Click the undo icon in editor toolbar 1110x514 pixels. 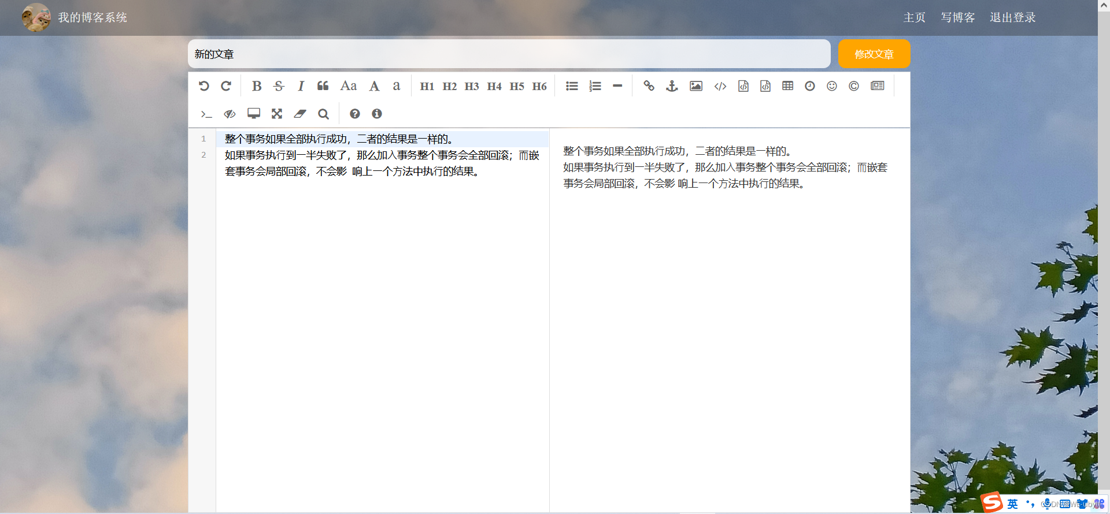(204, 86)
